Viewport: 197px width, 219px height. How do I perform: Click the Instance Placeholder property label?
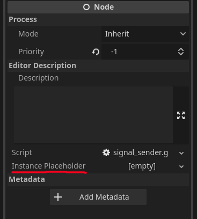49,166
